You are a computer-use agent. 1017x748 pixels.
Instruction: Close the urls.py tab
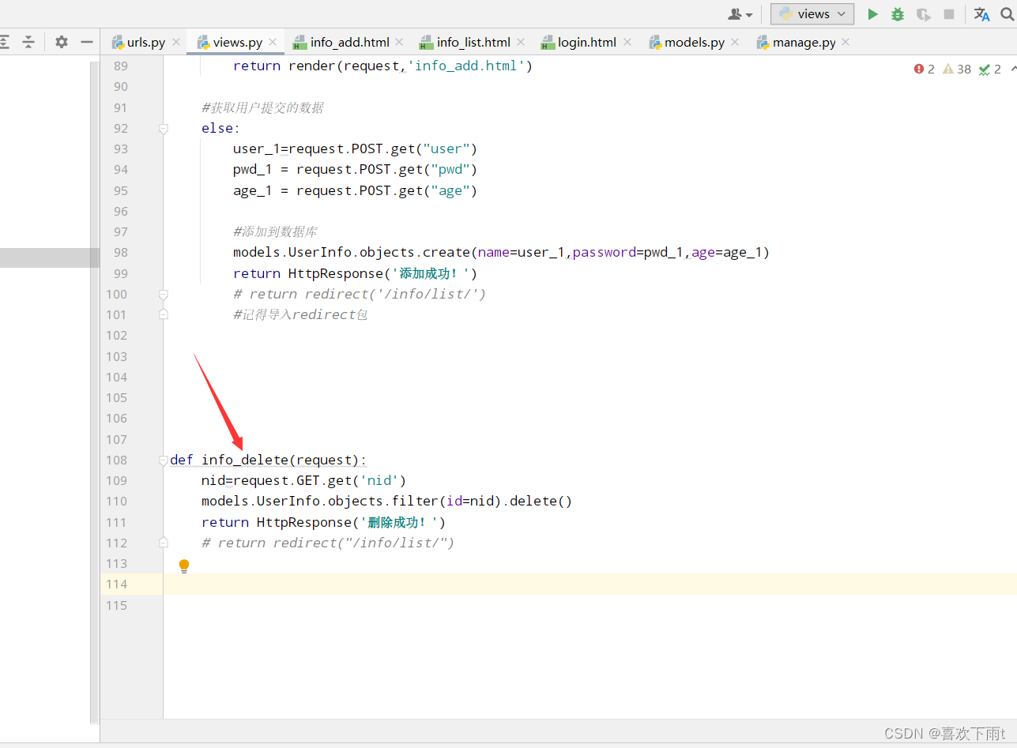(x=175, y=43)
